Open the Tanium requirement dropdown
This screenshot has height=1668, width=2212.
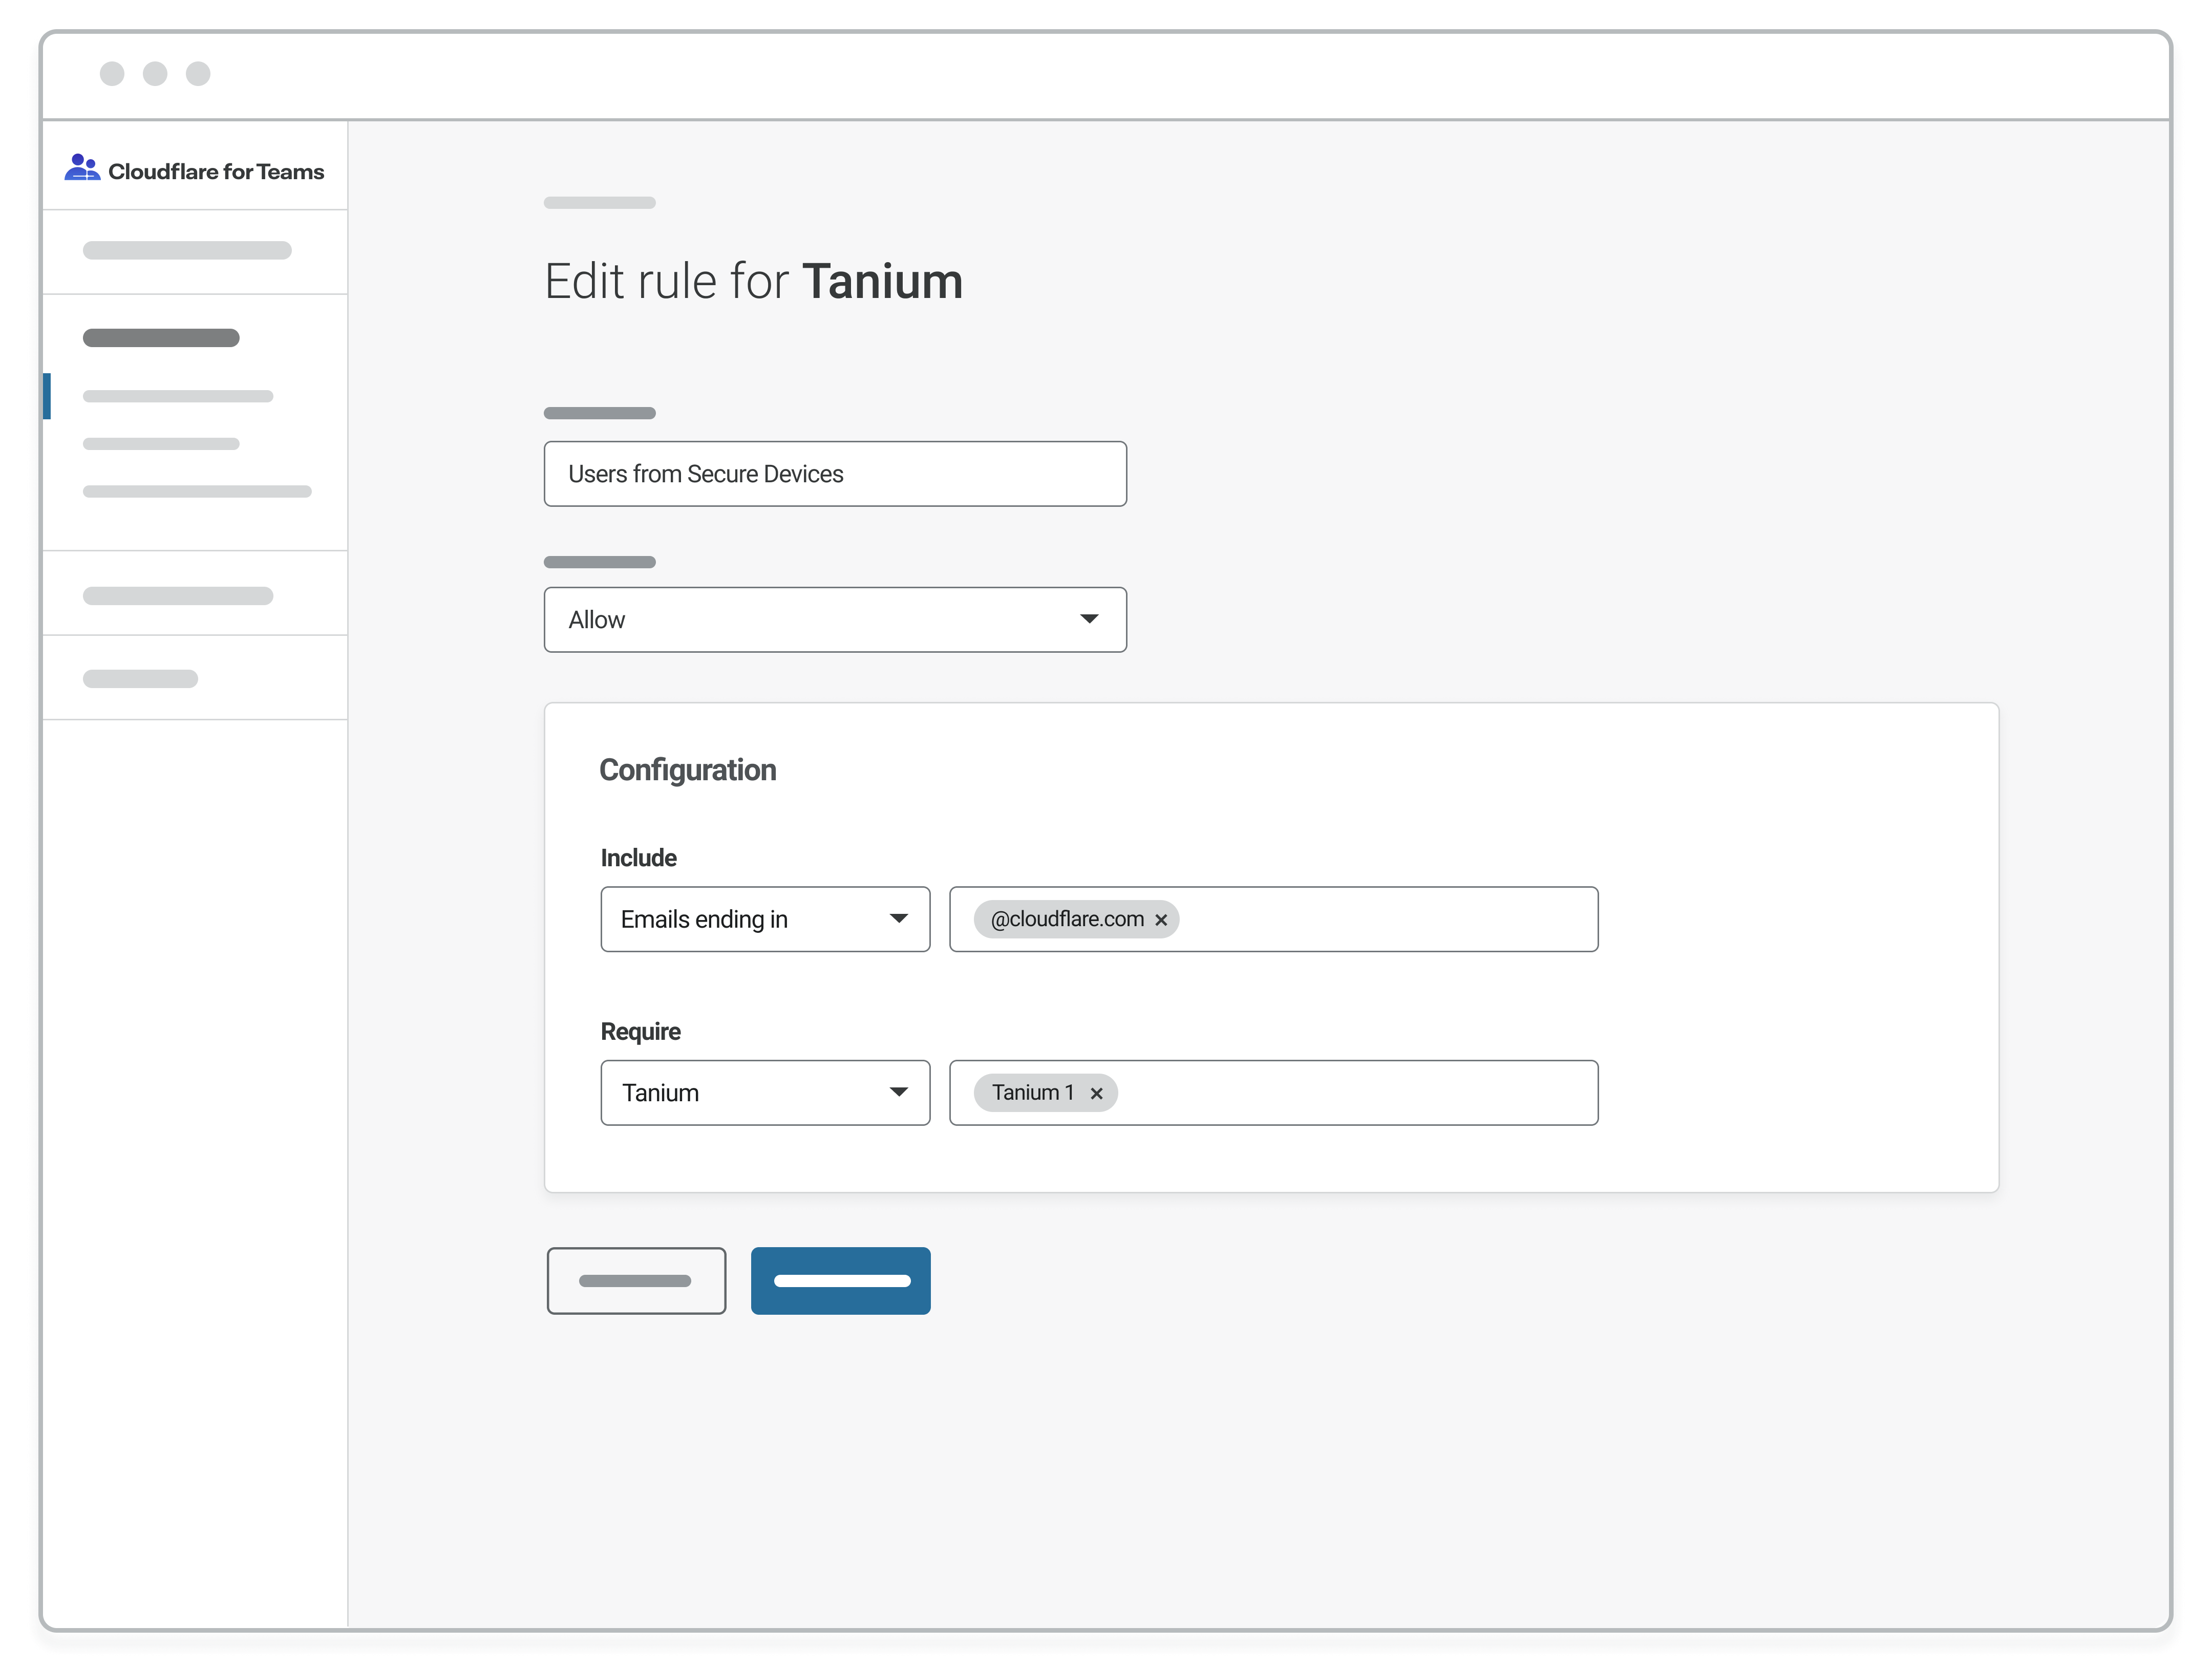(765, 1093)
